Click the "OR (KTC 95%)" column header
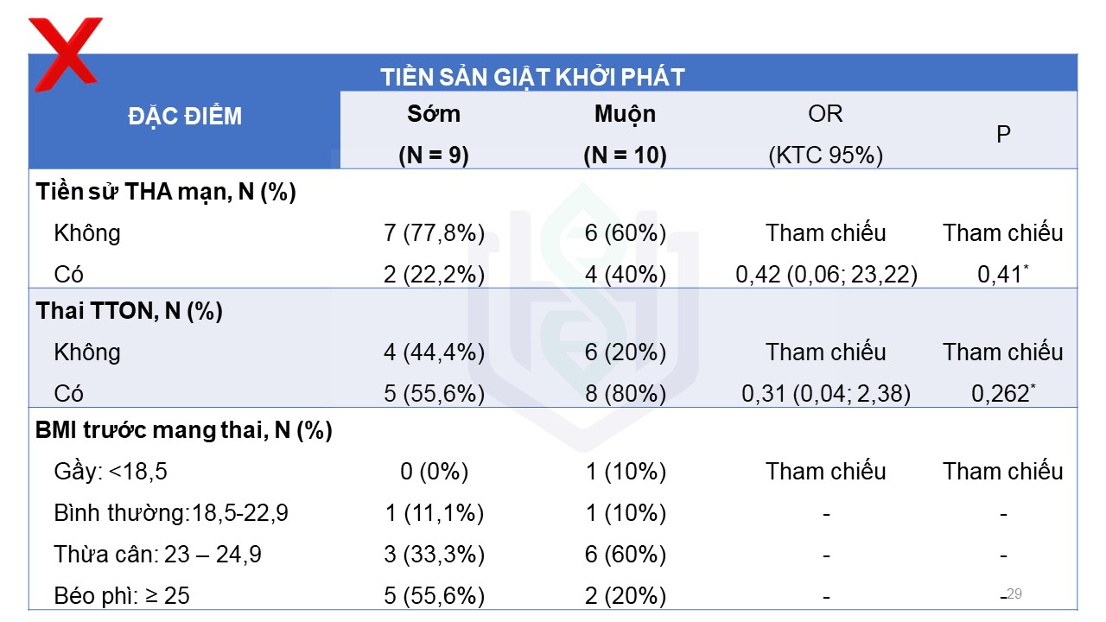1106x622 pixels. point(825,134)
